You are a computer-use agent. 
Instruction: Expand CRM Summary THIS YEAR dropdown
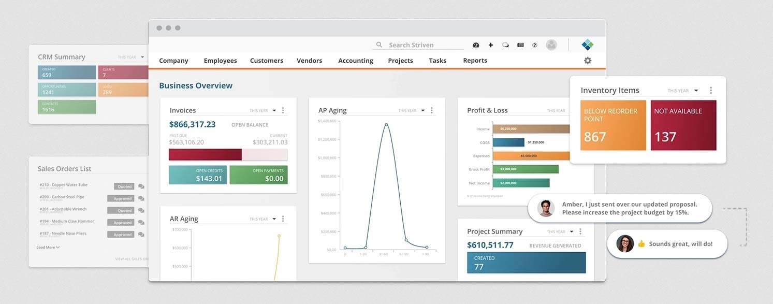pos(131,57)
